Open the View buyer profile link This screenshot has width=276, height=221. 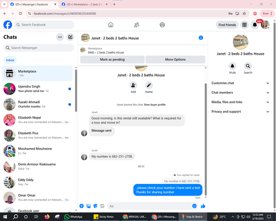click(155, 104)
